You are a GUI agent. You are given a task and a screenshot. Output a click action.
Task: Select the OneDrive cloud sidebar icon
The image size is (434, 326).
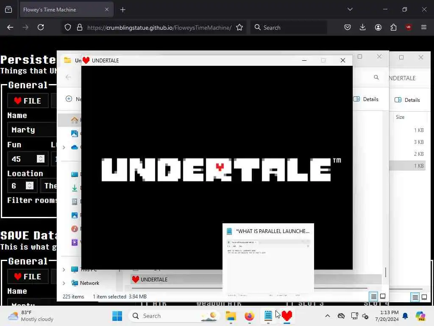click(x=75, y=147)
